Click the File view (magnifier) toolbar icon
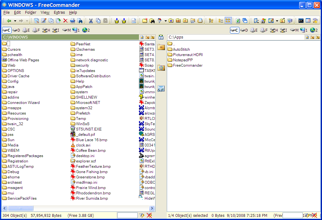The width and height of the screenshot is (322, 220). click(36, 21)
